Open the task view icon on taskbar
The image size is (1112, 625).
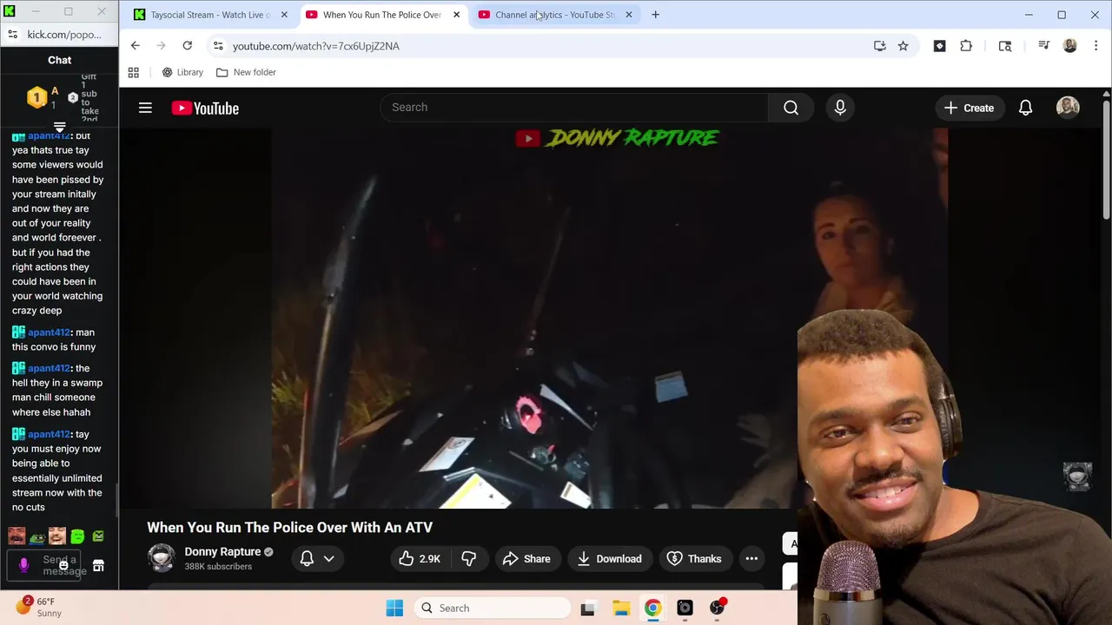(x=588, y=609)
